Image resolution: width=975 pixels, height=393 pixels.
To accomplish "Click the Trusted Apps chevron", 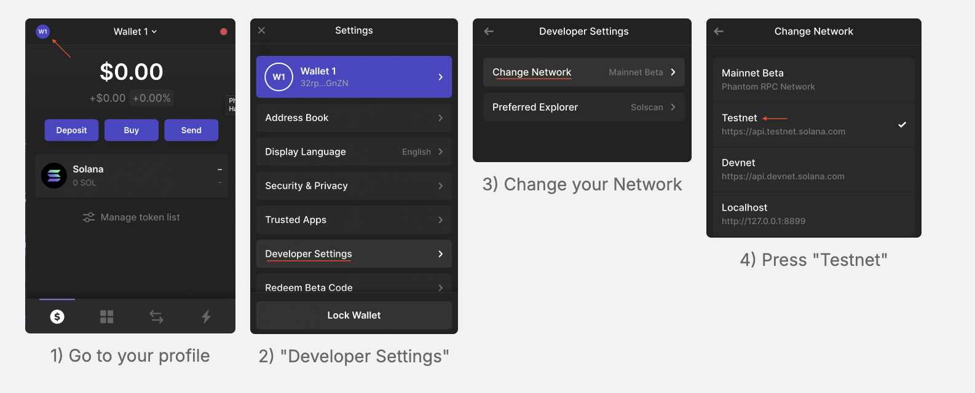I will click(x=440, y=220).
